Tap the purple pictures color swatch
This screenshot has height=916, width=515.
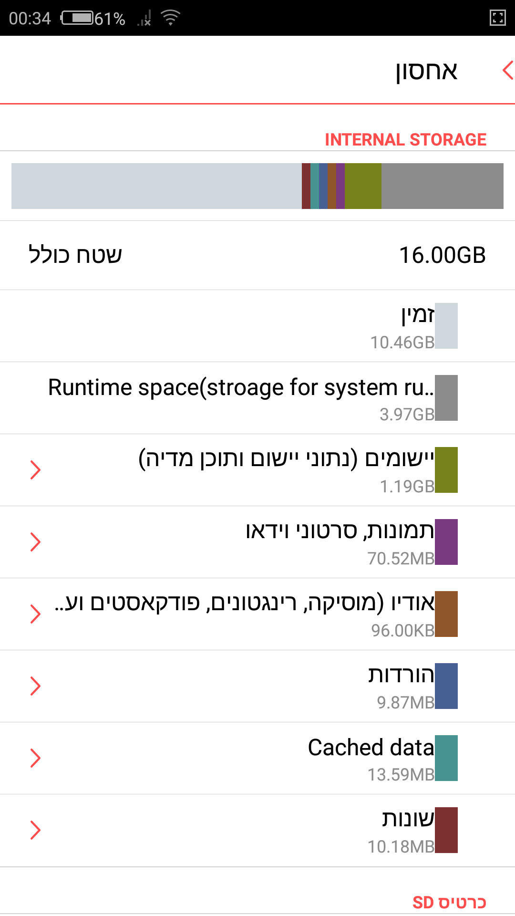(x=446, y=542)
